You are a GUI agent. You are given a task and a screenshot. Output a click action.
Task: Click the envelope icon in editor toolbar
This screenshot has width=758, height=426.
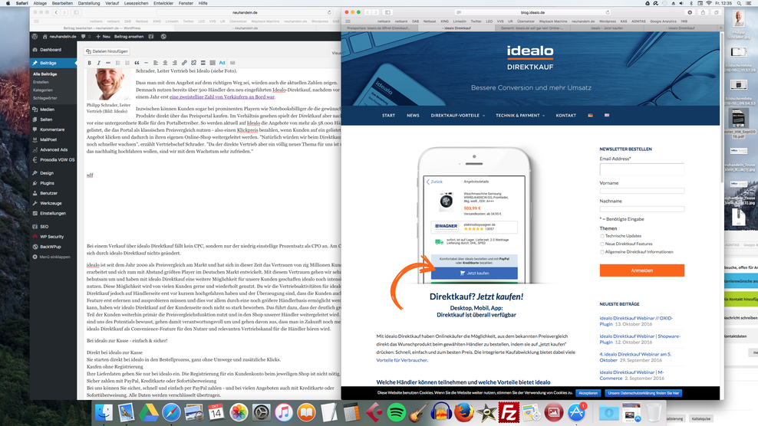(x=232, y=63)
